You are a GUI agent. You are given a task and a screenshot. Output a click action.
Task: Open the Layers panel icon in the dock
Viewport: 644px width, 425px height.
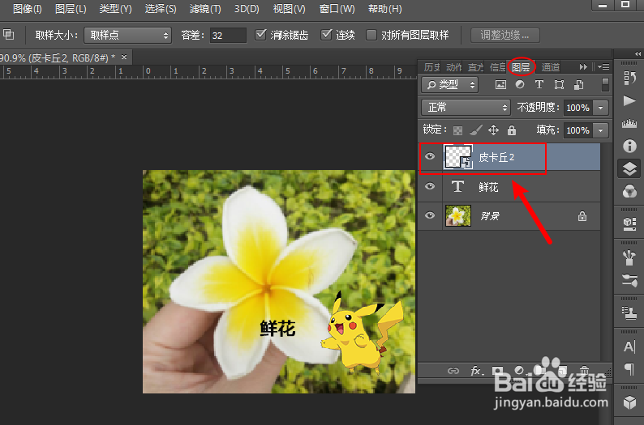pos(629,168)
